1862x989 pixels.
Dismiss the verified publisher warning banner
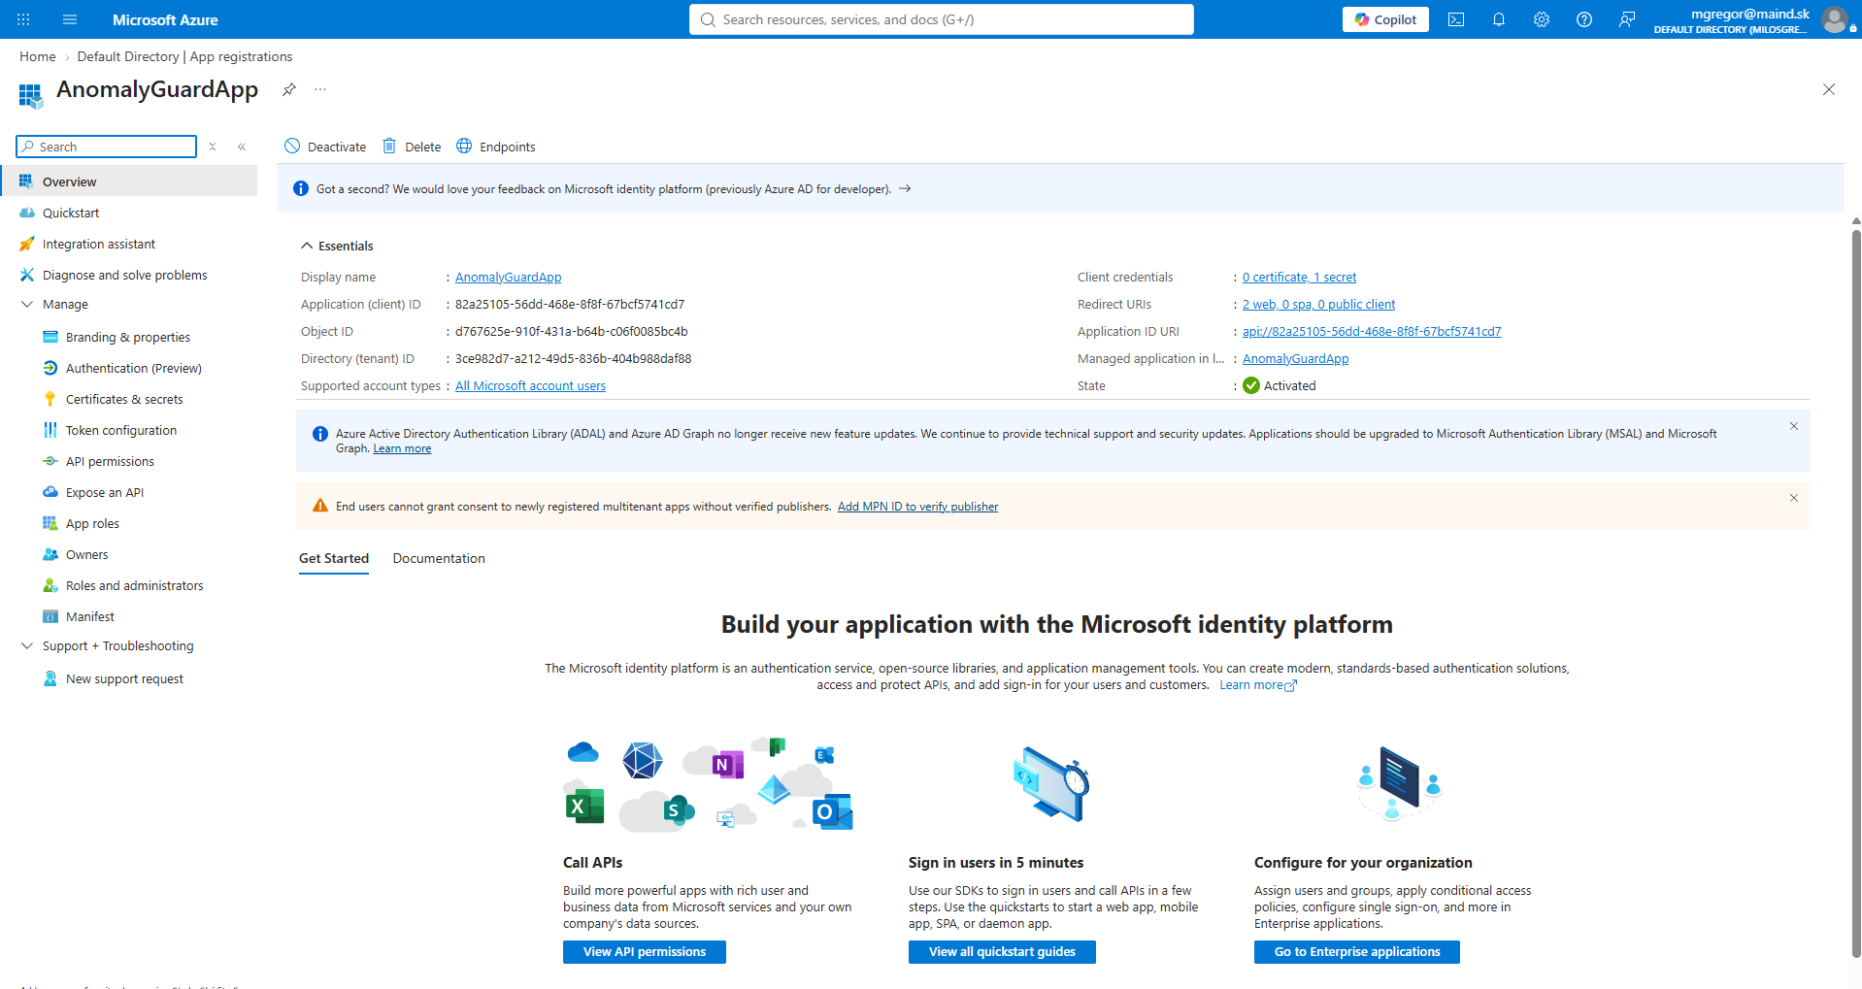pos(1794,498)
